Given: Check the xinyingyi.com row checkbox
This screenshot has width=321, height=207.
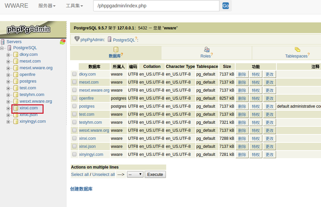Looking at the screenshot, I should pyautogui.click(x=74, y=154).
